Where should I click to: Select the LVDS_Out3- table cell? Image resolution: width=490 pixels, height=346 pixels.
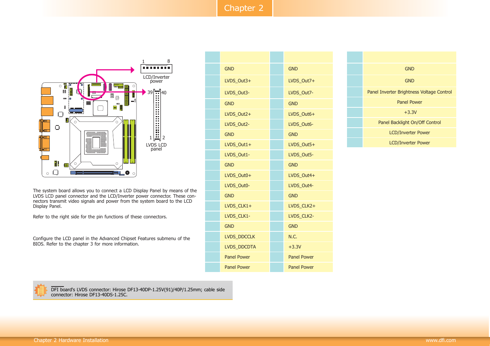point(245,93)
